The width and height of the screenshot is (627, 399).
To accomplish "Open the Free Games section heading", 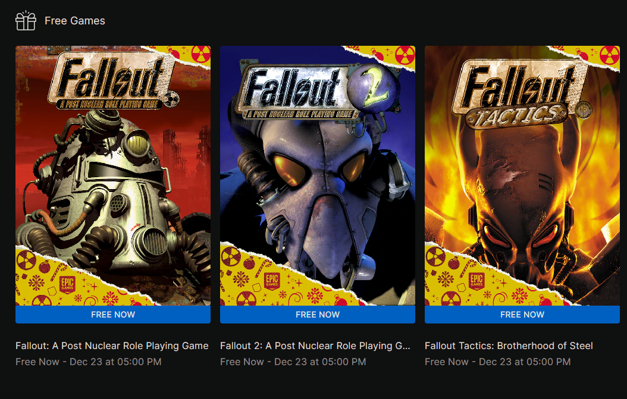I will (x=75, y=21).
